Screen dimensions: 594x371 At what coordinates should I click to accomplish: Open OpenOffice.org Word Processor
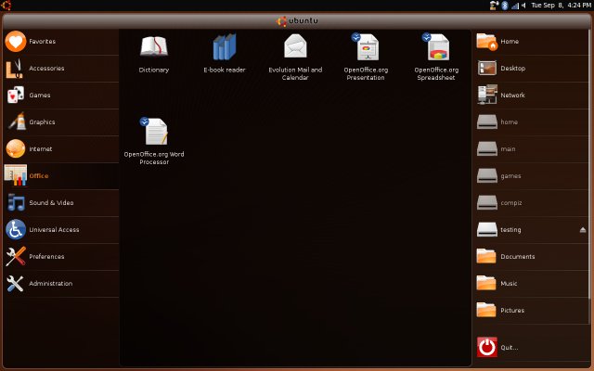(154, 134)
